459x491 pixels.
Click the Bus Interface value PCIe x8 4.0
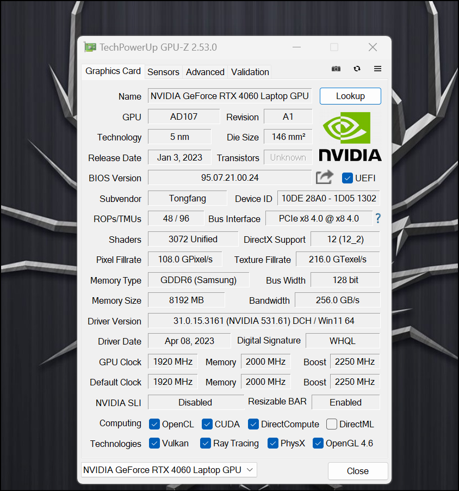(319, 218)
